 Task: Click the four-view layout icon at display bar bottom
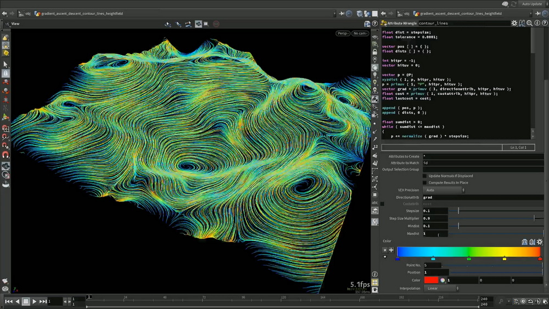(x=375, y=282)
